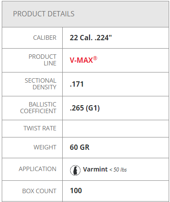This screenshot has height=202, width=170.
Task: Click the APPLICATION row label
Action: pyautogui.click(x=38, y=169)
